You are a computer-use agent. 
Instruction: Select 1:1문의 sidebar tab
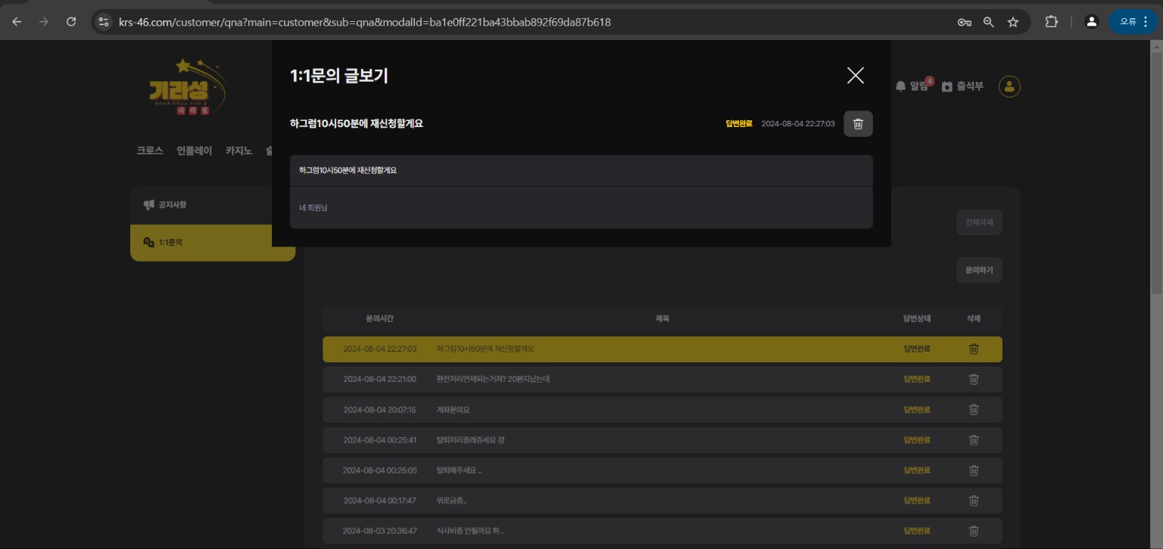click(x=170, y=243)
